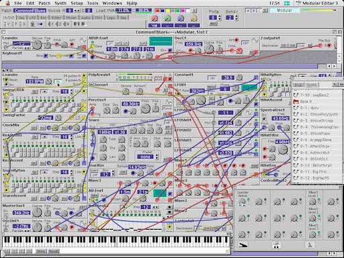The height and width of the screenshot is (258, 344).
Task: Open the Synth menu
Action: (x=60, y=3)
